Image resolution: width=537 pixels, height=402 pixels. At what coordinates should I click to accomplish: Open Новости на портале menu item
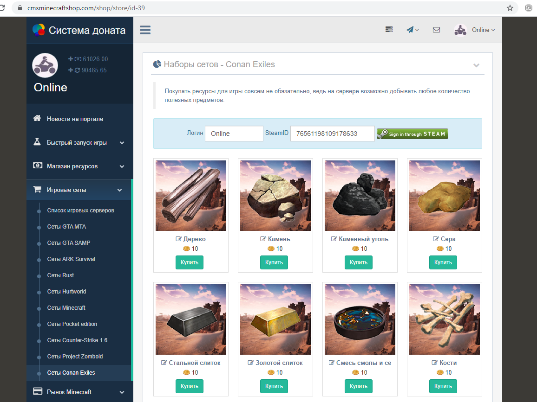tap(75, 119)
